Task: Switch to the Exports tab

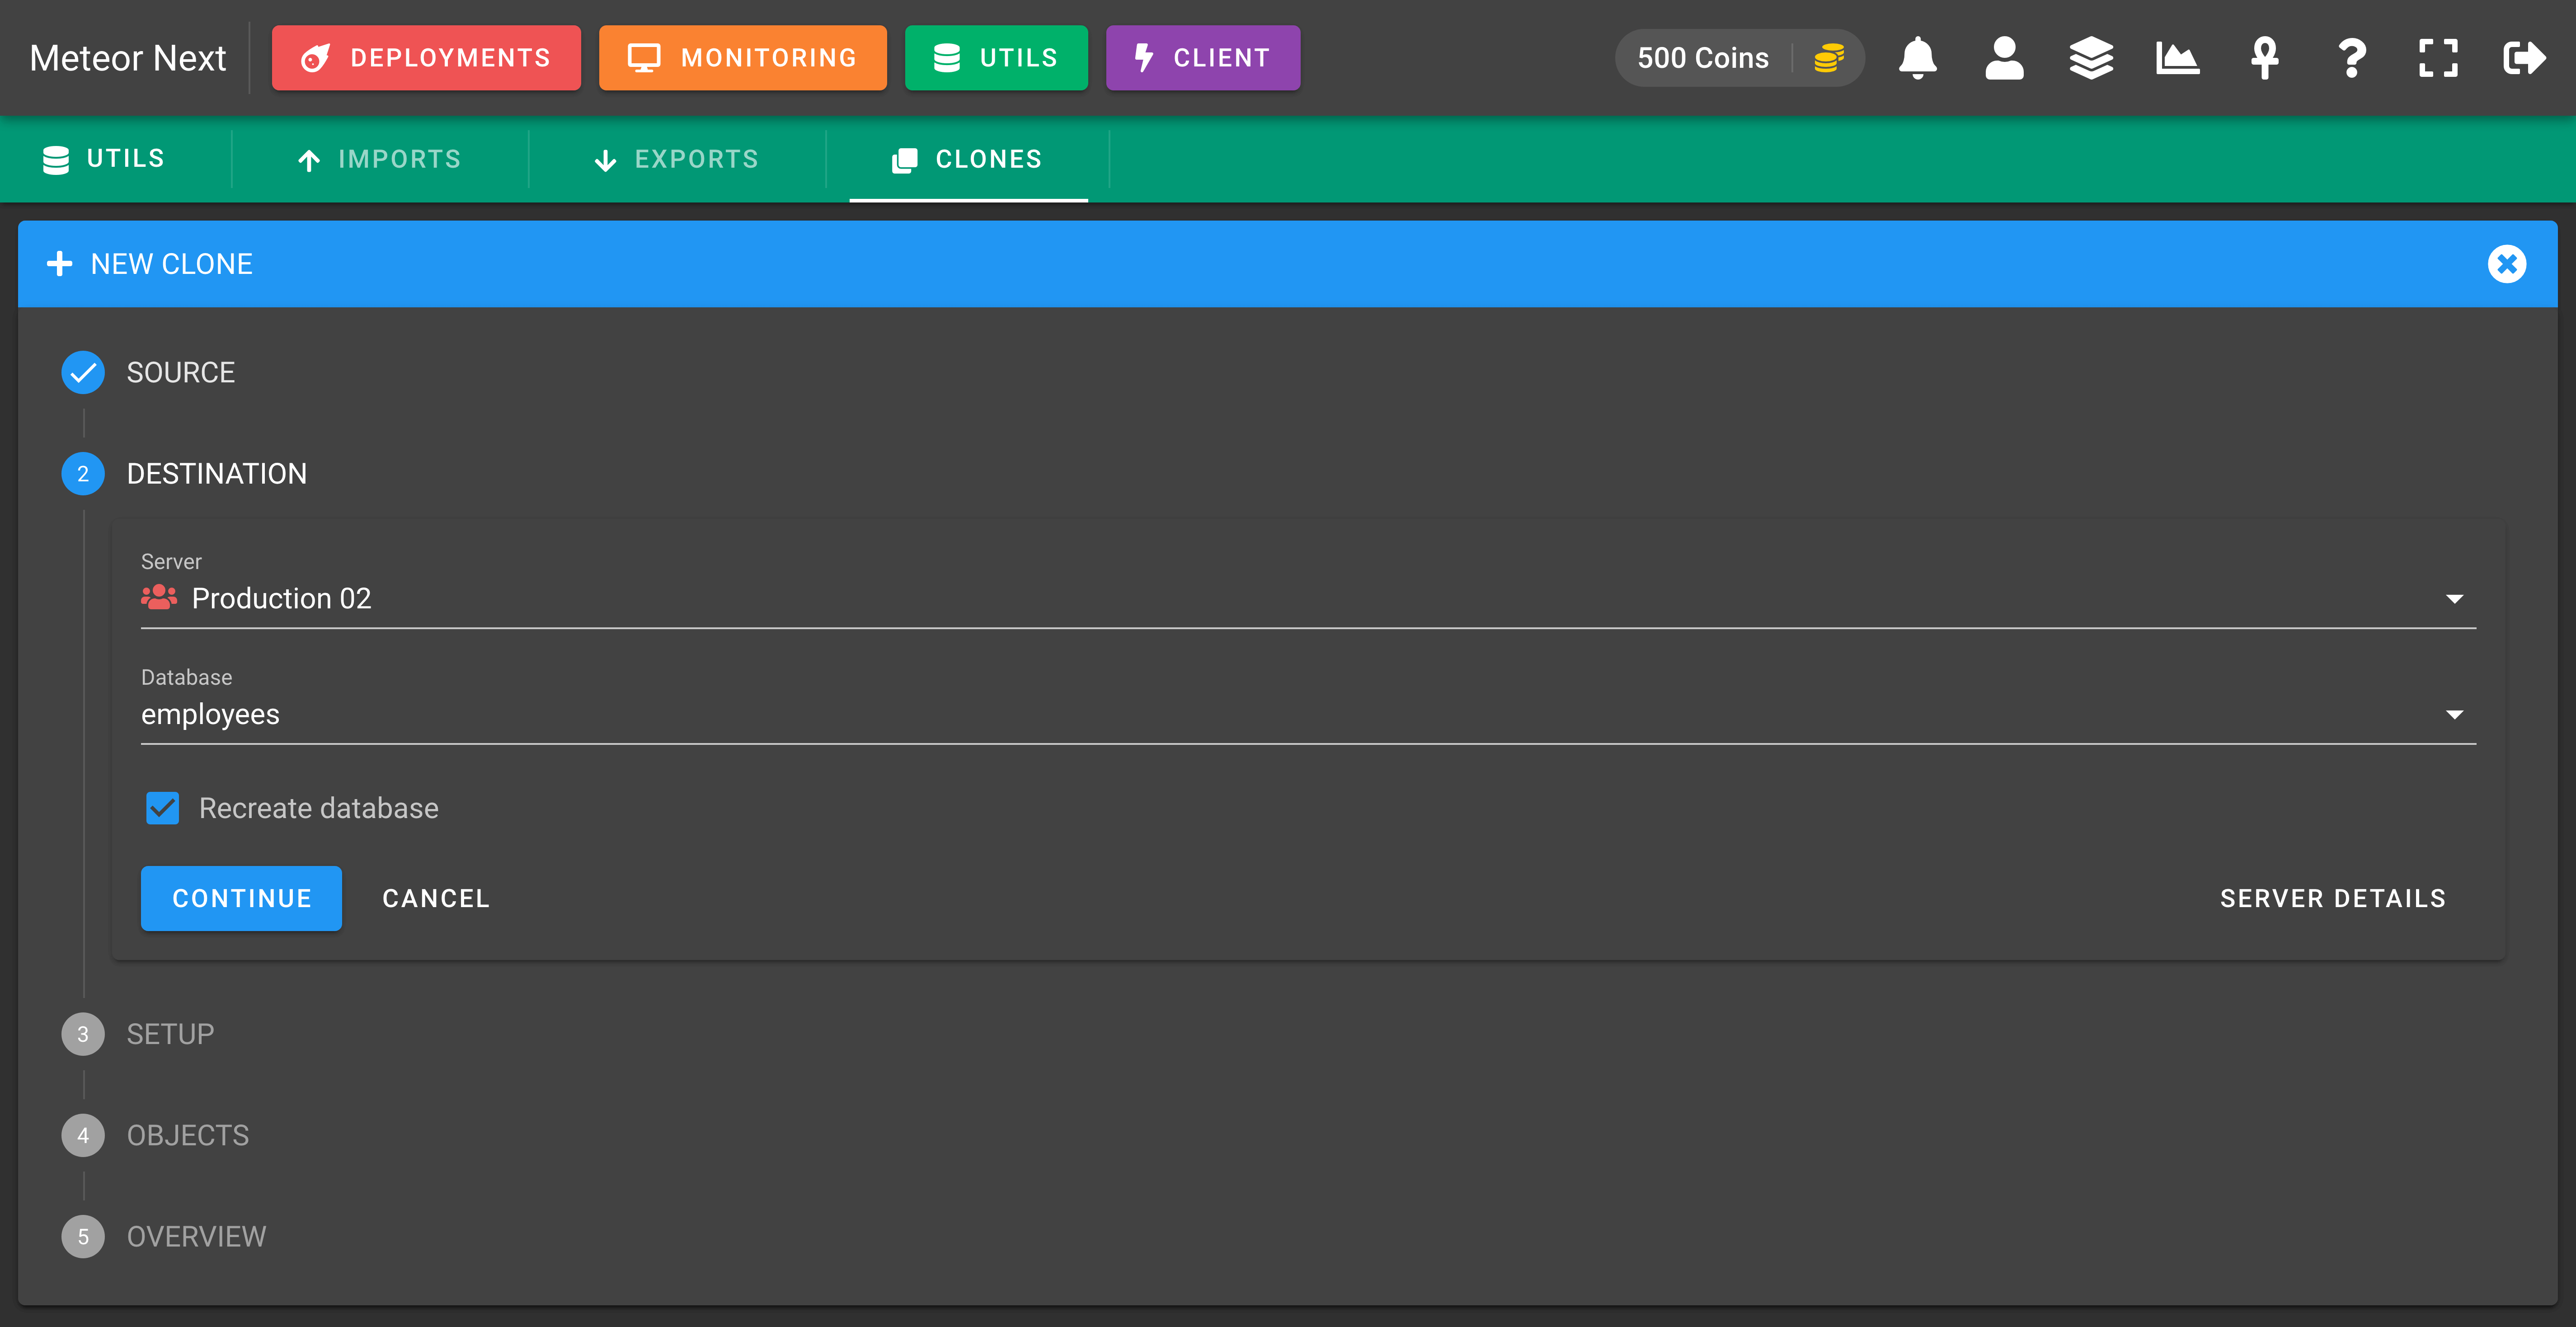Action: pos(677,159)
